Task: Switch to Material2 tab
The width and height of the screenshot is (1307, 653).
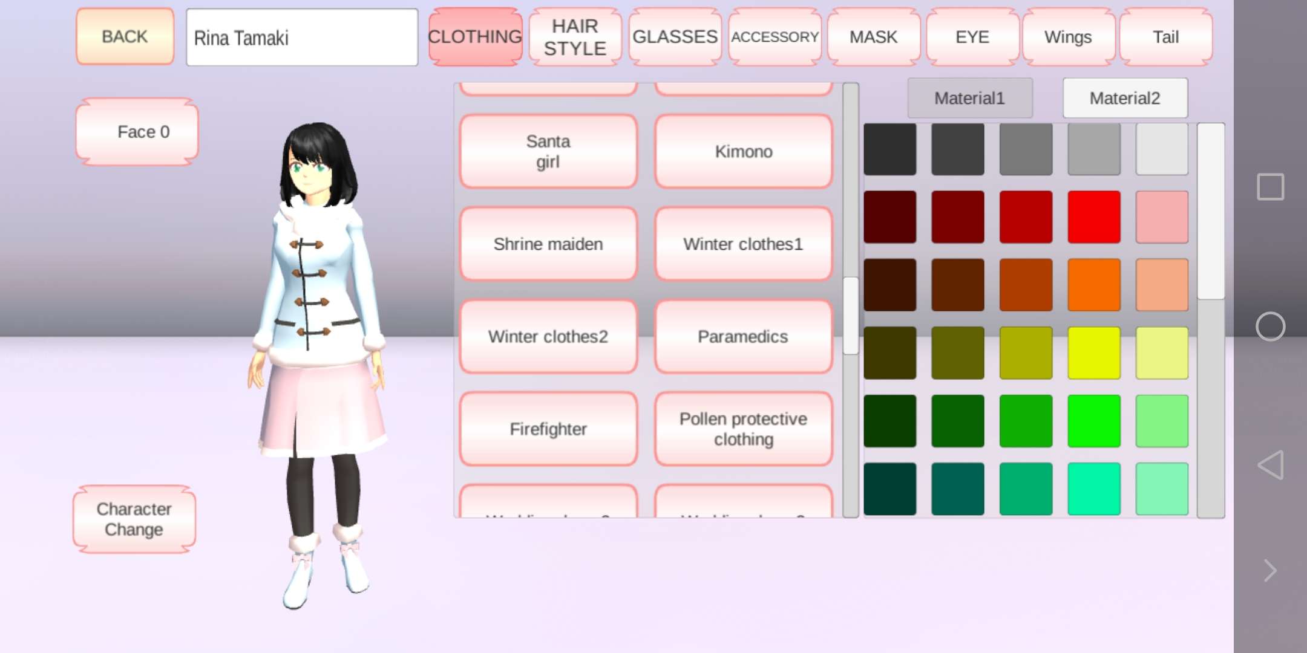Action: pyautogui.click(x=1125, y=98)
